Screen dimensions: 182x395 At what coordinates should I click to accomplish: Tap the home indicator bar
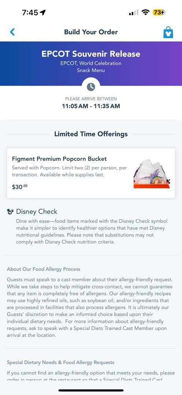(x=91, y=390)
